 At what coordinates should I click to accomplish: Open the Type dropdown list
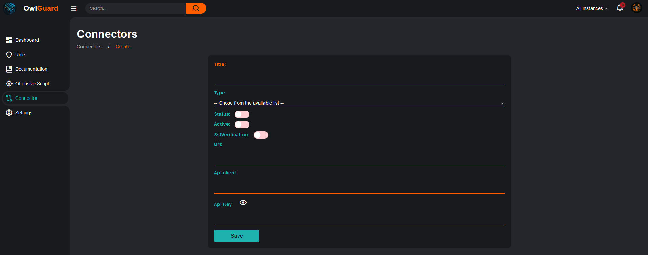[359, 103]
